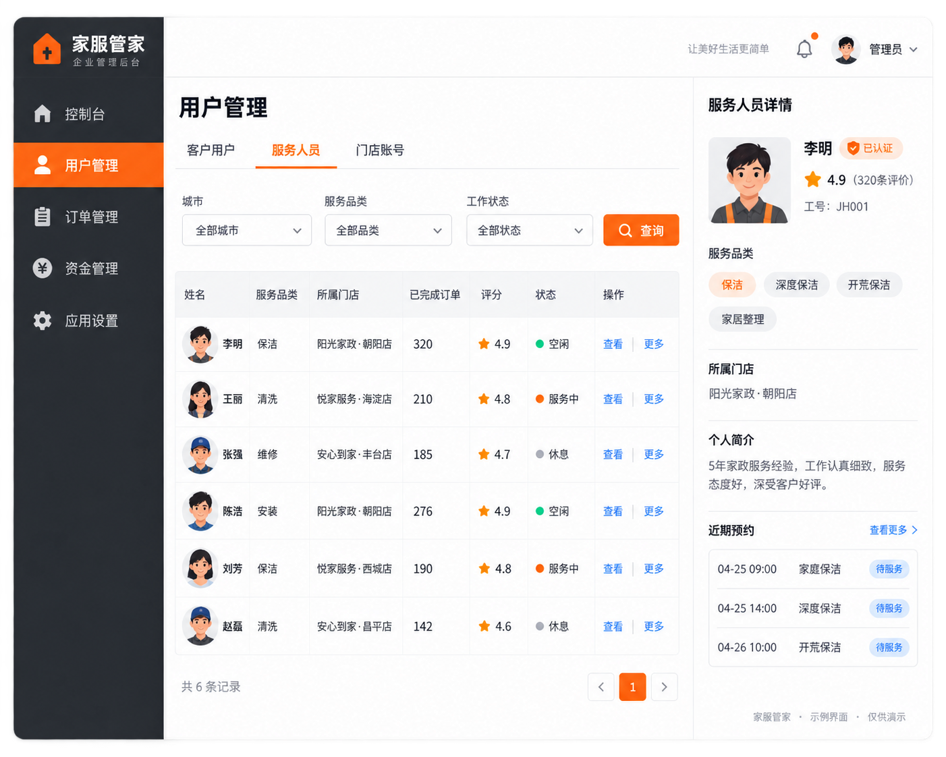The height and width of the screenshot is (757, 946).
Task: Switch to the 门店账号 tab
Action: click(380, 150)
